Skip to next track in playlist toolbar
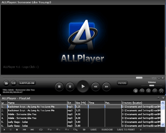This screenshot has width=166, height=133. (x=32, y=130)
